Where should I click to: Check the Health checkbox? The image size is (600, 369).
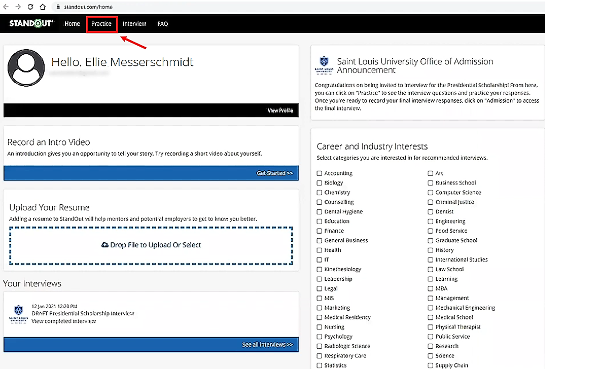click(x=320, y=250)
